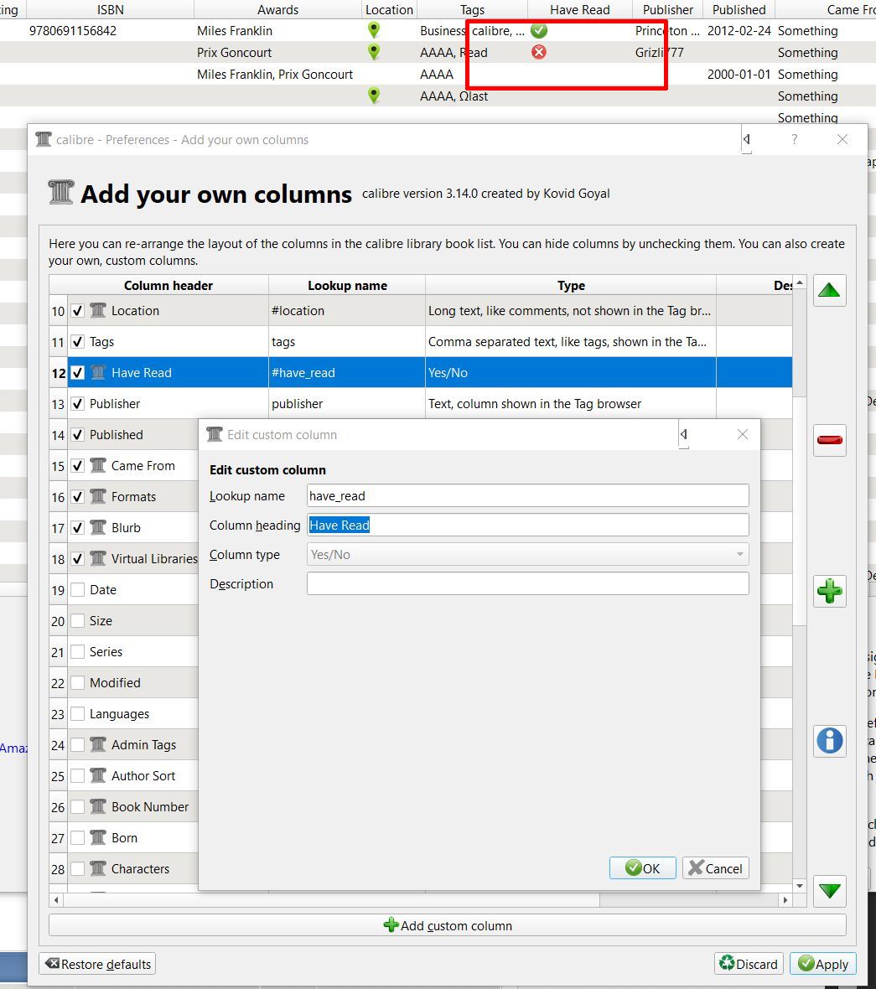Click the Admin Tags custom column icon
Screen dimensions: 876x989
point(98,744)
